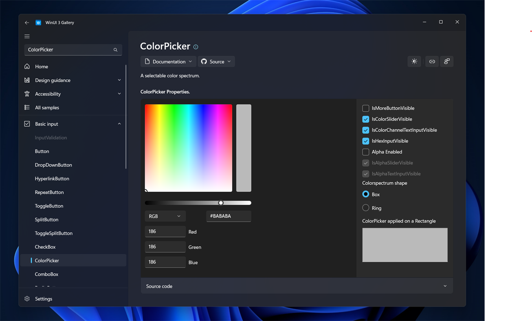
Task: Switch to the ComboBox sample page
Action: tap(46, 274)
